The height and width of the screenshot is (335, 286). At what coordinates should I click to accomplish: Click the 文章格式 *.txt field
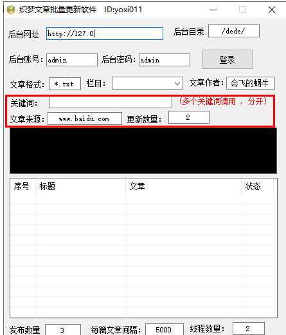[x=65, y=84]
